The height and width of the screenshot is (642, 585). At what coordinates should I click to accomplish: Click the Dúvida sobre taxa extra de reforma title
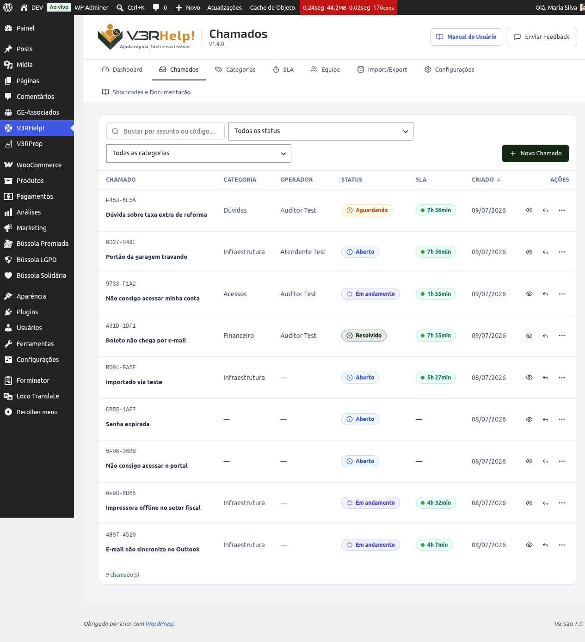[156, 215]
